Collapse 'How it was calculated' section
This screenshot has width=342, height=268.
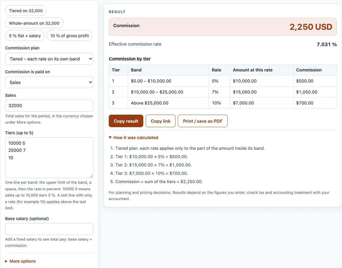click(x=133, y=138)
